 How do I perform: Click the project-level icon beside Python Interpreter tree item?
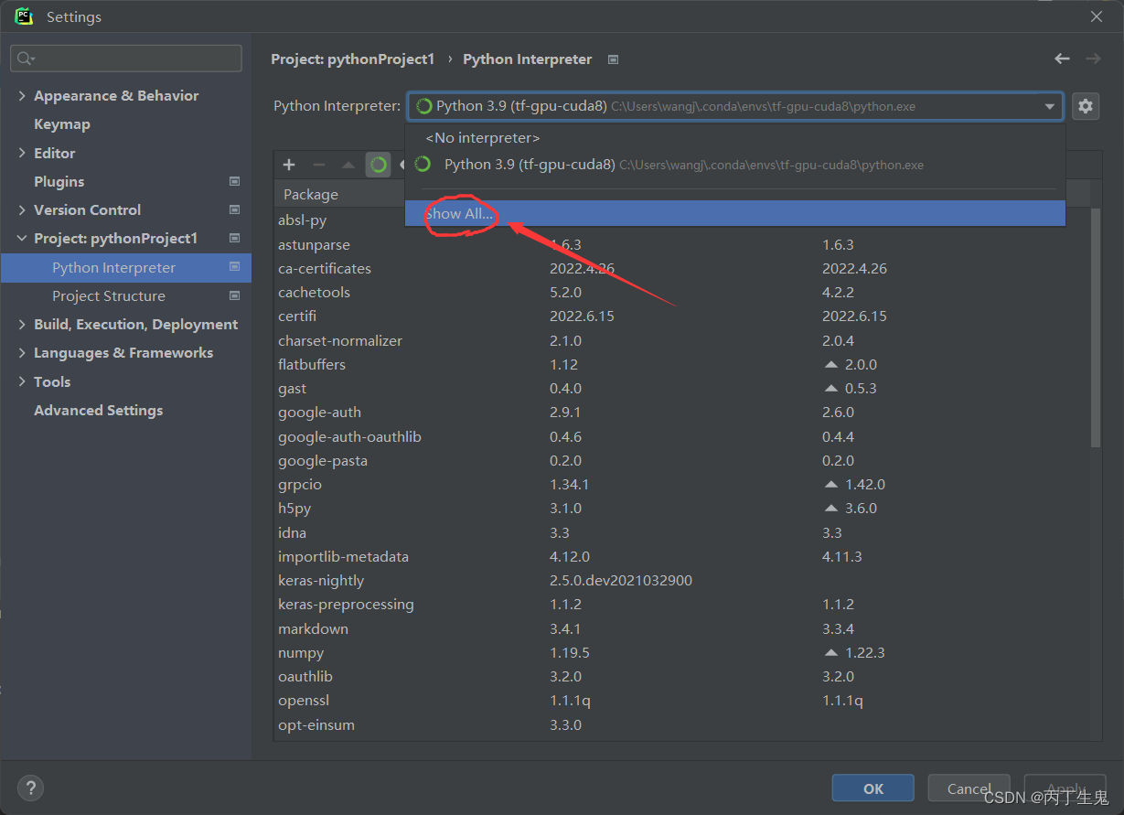tap(234, 266)
